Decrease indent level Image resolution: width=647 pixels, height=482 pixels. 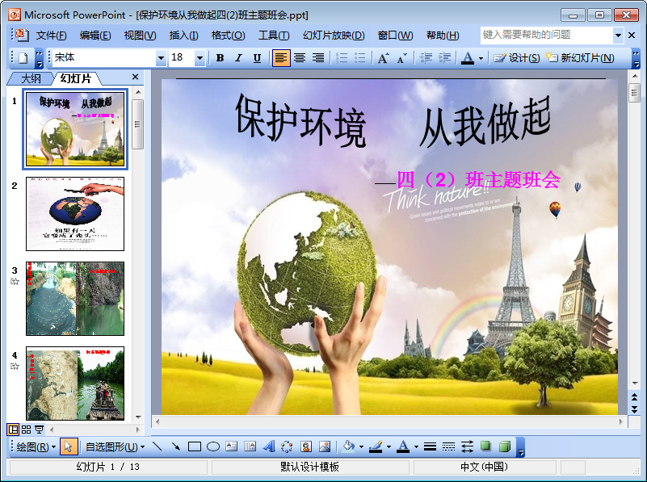click(x=426, y=58)
